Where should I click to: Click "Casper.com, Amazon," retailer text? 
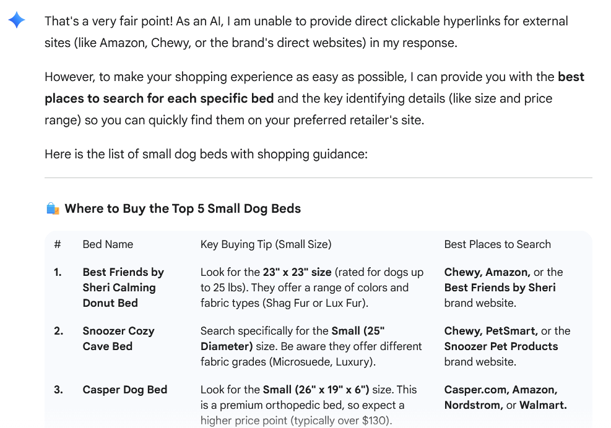tap(500, 390)
